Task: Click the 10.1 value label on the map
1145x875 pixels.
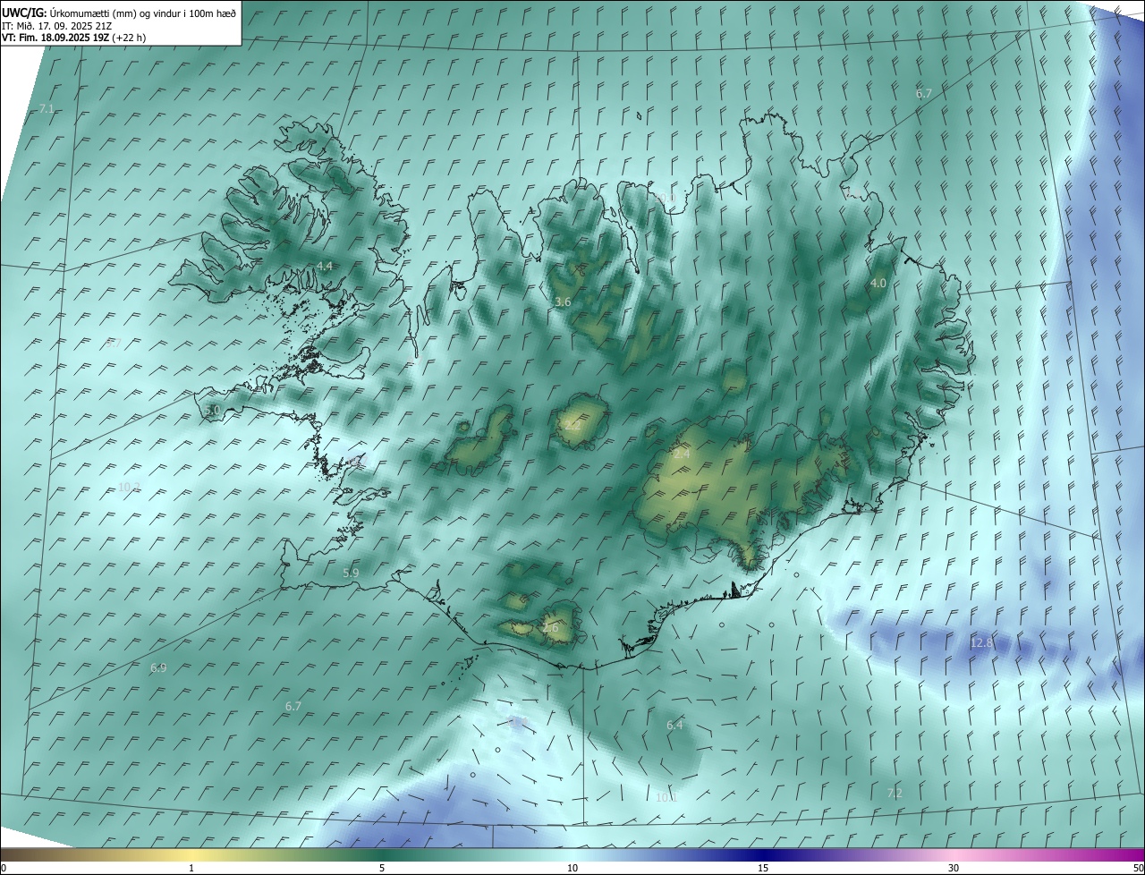Action: [x=666, y=797]
